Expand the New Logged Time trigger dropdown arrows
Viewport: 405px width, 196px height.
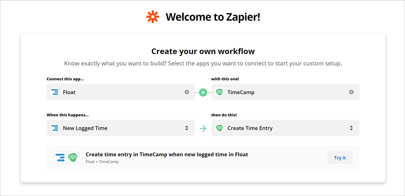pyautogui.click(x=187, y=128)
